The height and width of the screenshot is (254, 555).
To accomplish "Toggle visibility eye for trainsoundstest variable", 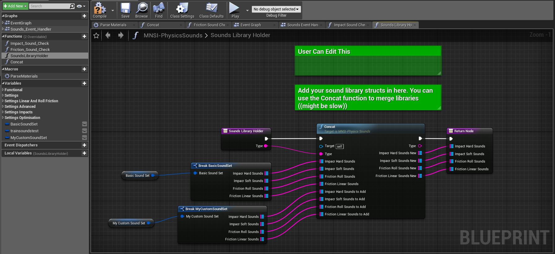I will pos(84,131).
